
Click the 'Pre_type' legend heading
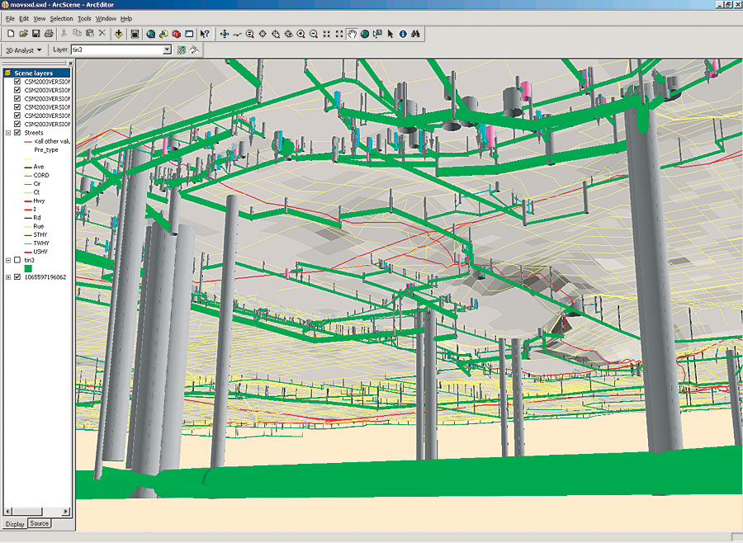coord(46,149)
